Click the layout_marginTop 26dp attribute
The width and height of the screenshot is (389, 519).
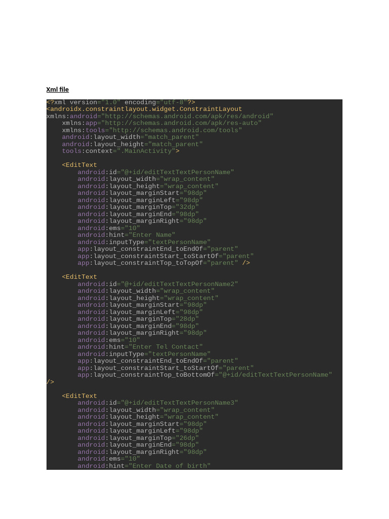point(138,438)
